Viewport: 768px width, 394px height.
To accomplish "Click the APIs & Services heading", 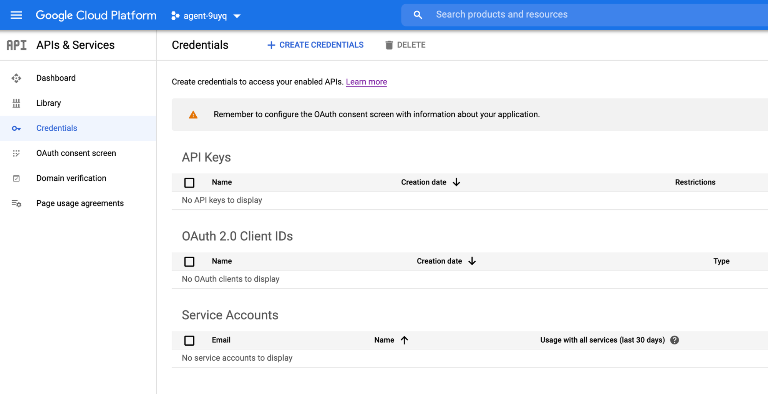I will coord(75,45).
